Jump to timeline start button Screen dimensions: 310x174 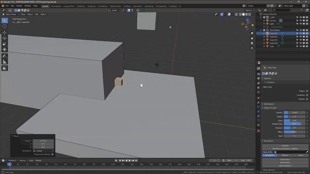click(120, 160)
